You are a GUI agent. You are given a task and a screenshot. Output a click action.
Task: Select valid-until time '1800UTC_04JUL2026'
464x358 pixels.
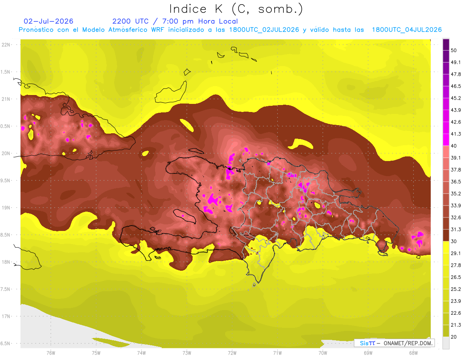pyautogui.click(x=406, y=30)
